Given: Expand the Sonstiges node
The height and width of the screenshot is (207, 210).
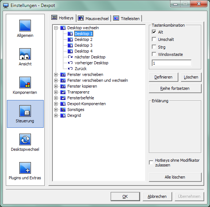Looking at the screenshot, I should [56, 110].
